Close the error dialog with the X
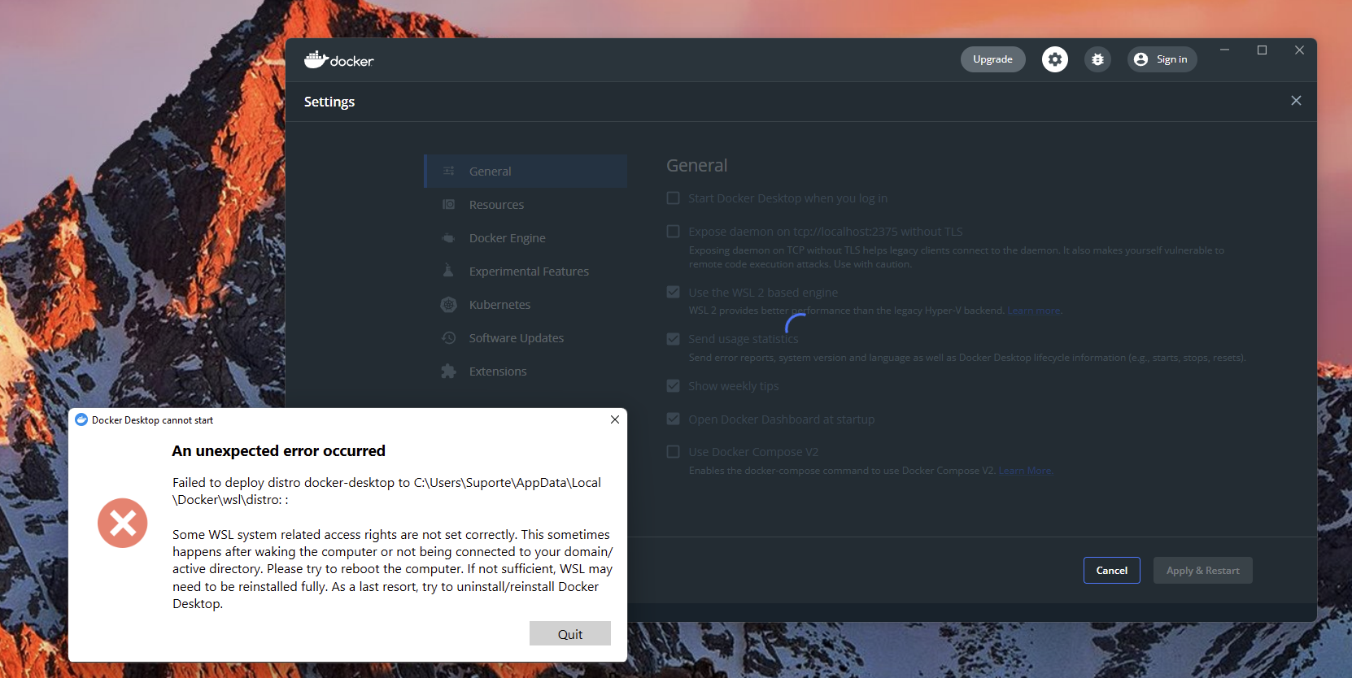 click(615, 419)
